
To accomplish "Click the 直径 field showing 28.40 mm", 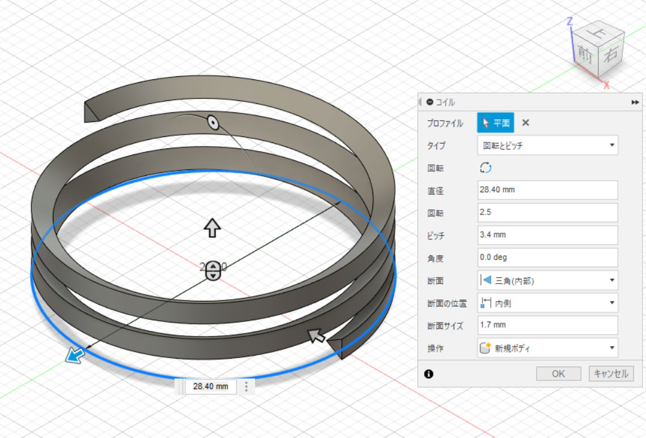I will [x=547, y=190].
